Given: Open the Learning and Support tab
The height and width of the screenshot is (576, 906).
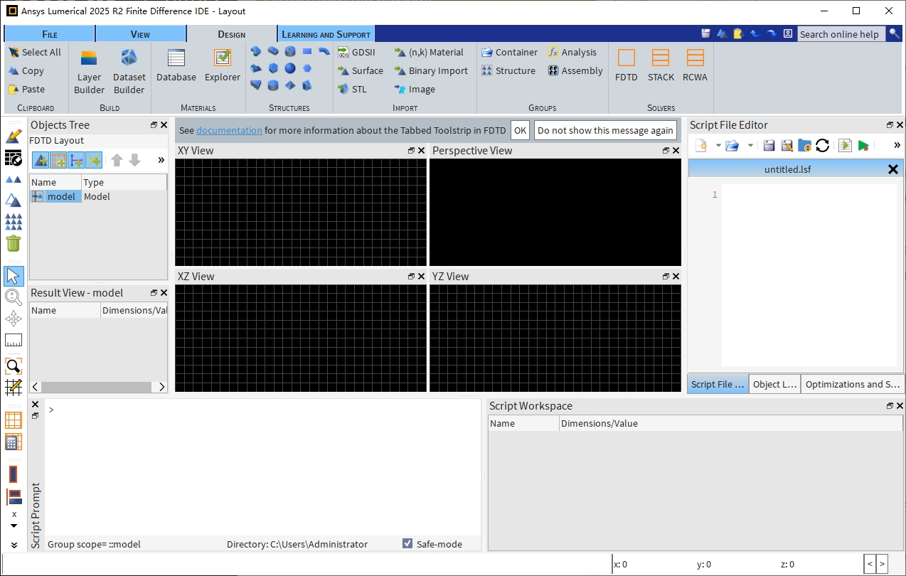Looking at the screenshot, I should [x=326, y=34].
